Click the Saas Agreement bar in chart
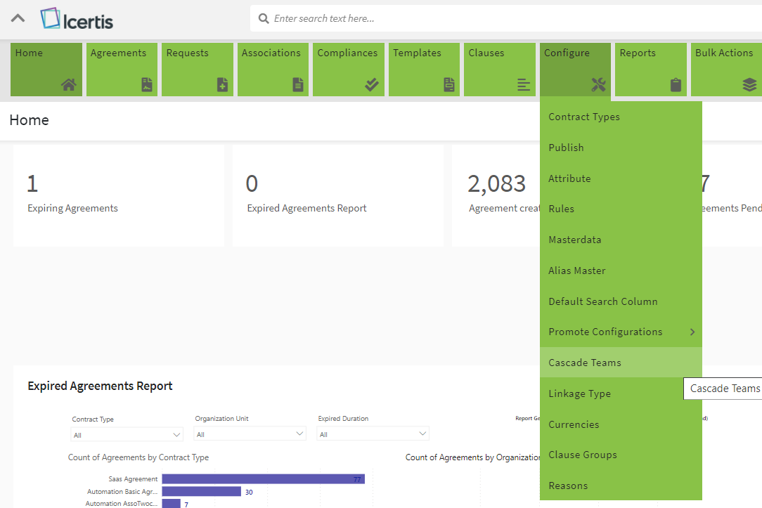762x508 pixels. (x=263, y=479)
